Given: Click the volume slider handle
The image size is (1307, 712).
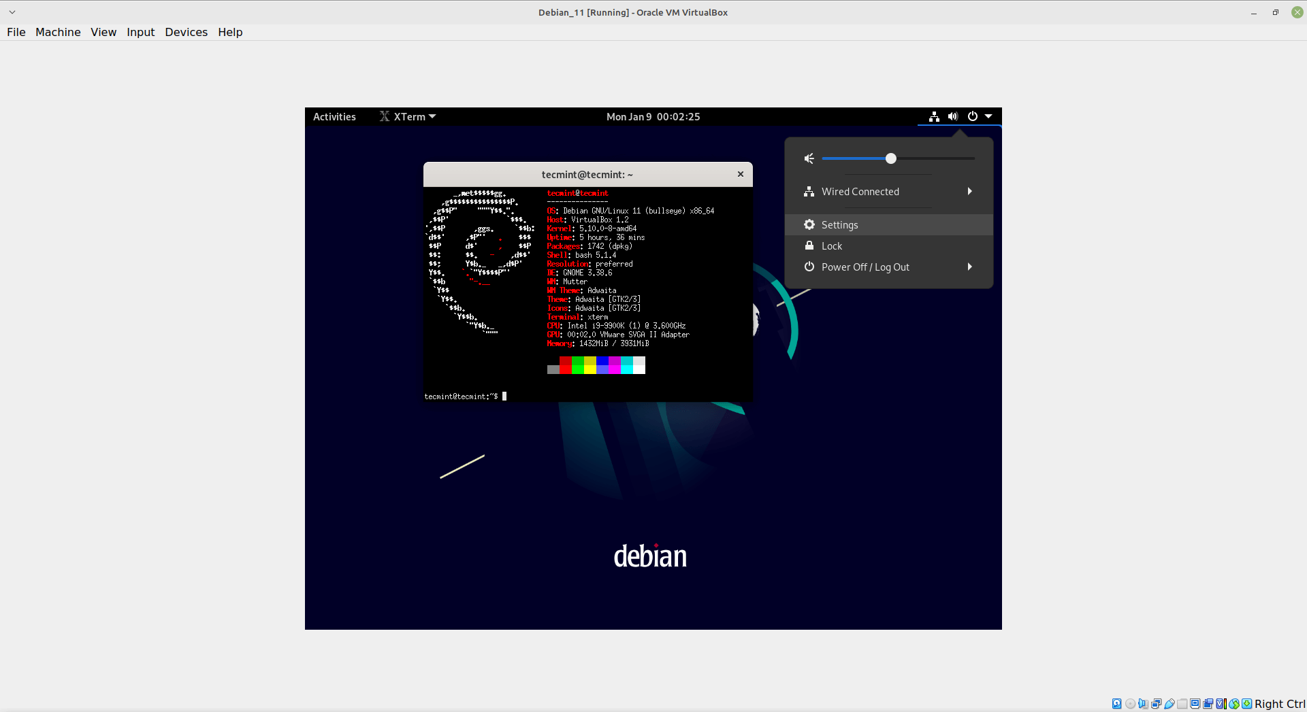Looking at the screenshot, I should click(x=890, y=158).
